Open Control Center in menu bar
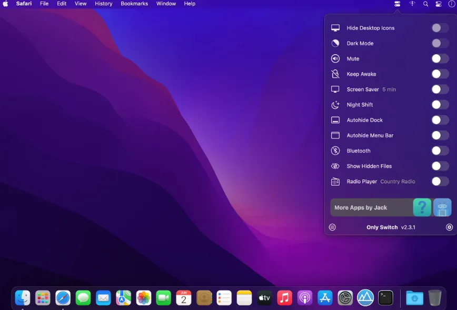Image resolution: width=457 pixels, height=310 pixels. 439,4
